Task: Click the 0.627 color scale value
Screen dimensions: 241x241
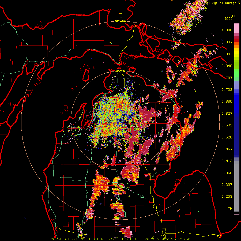Action: coord(227,114)
